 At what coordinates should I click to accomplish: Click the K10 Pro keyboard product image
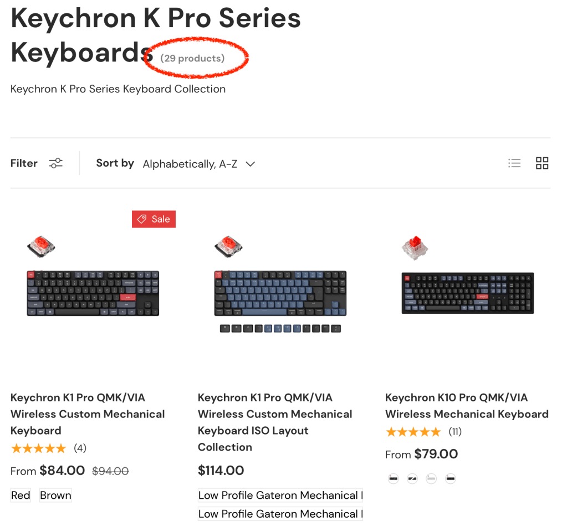(467, 293)
